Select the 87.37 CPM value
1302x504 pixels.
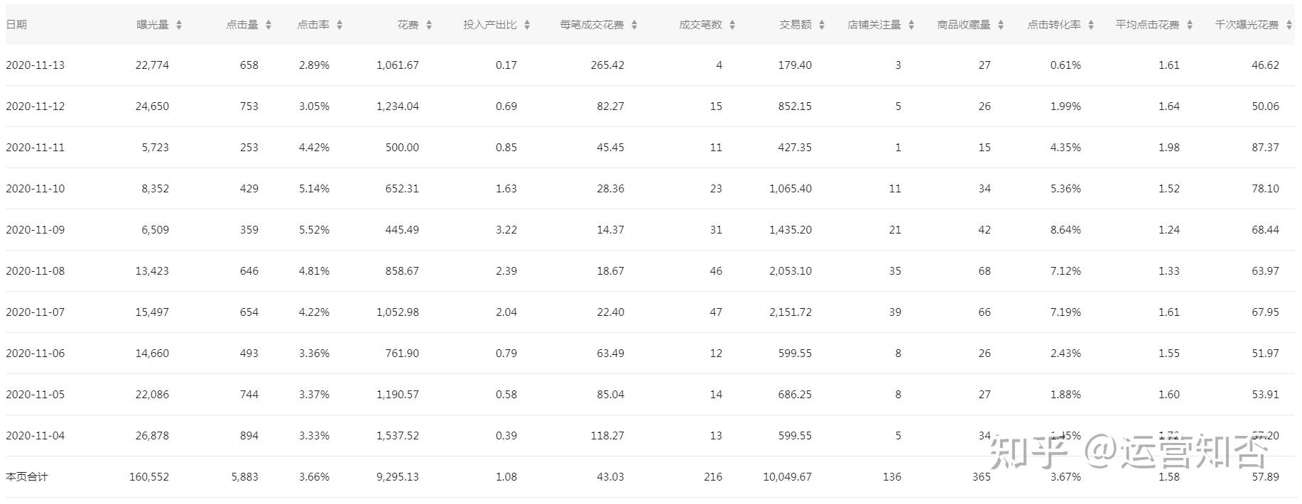pos(1265,148)
